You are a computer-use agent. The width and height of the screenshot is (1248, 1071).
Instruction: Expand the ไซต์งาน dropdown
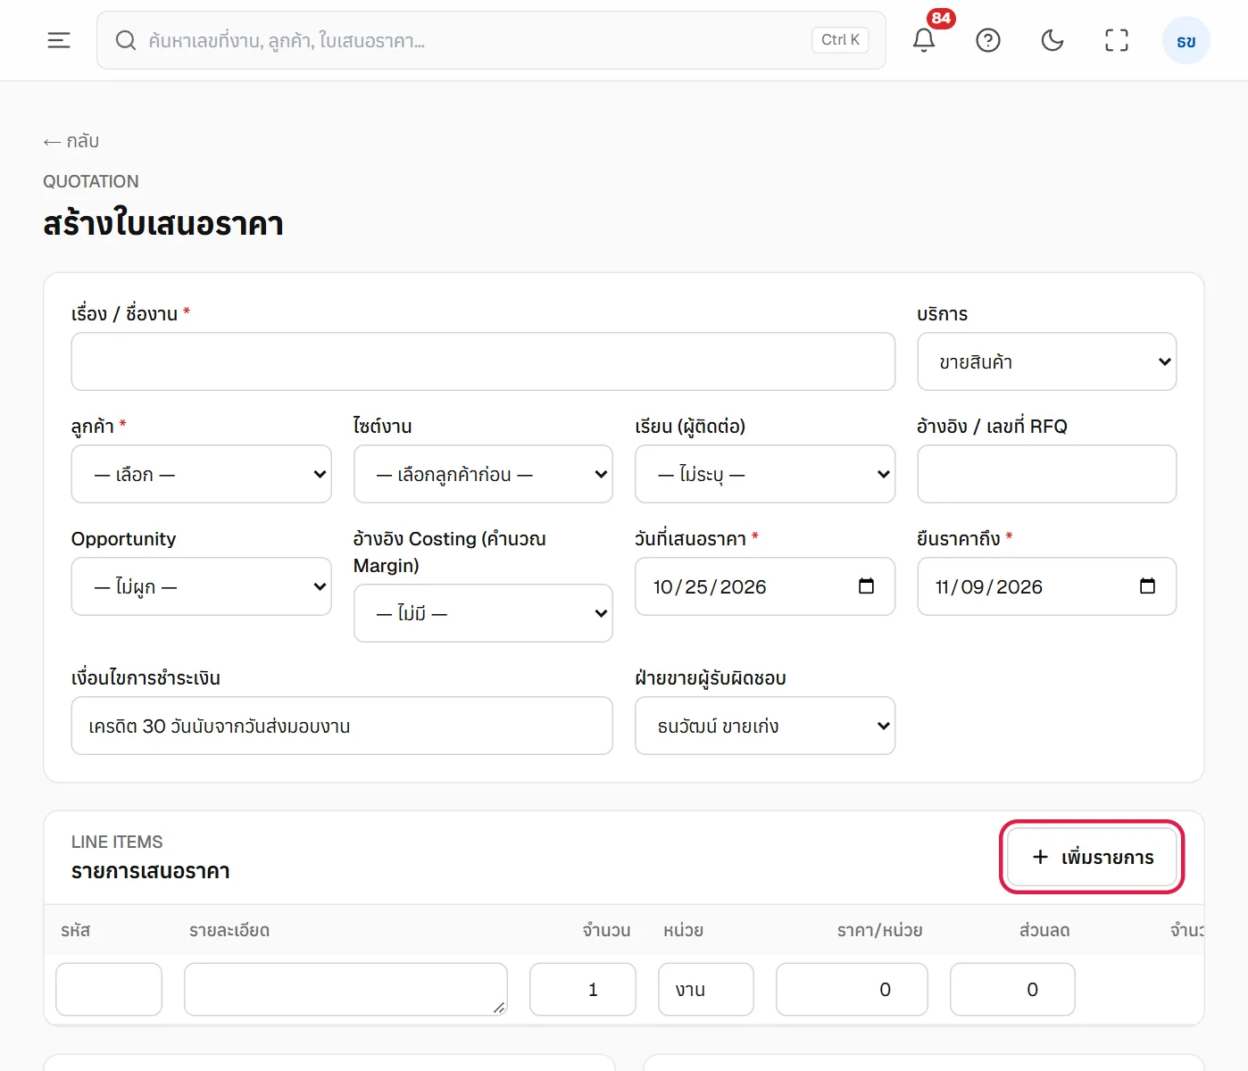(483, 474)
